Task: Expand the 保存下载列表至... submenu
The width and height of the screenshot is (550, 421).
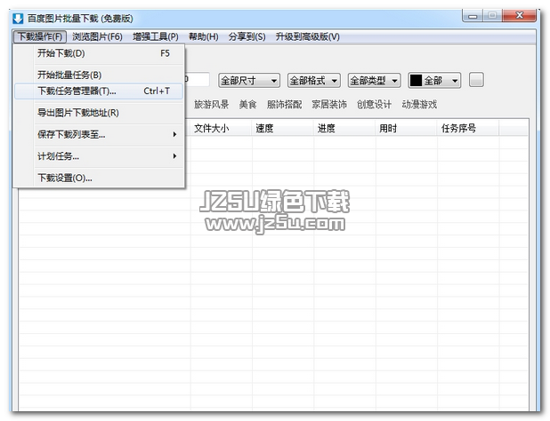Action: 99,134
